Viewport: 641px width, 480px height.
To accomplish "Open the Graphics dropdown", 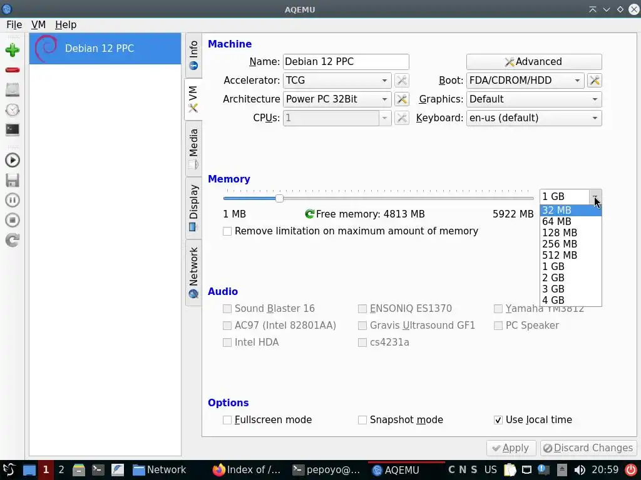I will pyautogui.click(x=534, y=99).
